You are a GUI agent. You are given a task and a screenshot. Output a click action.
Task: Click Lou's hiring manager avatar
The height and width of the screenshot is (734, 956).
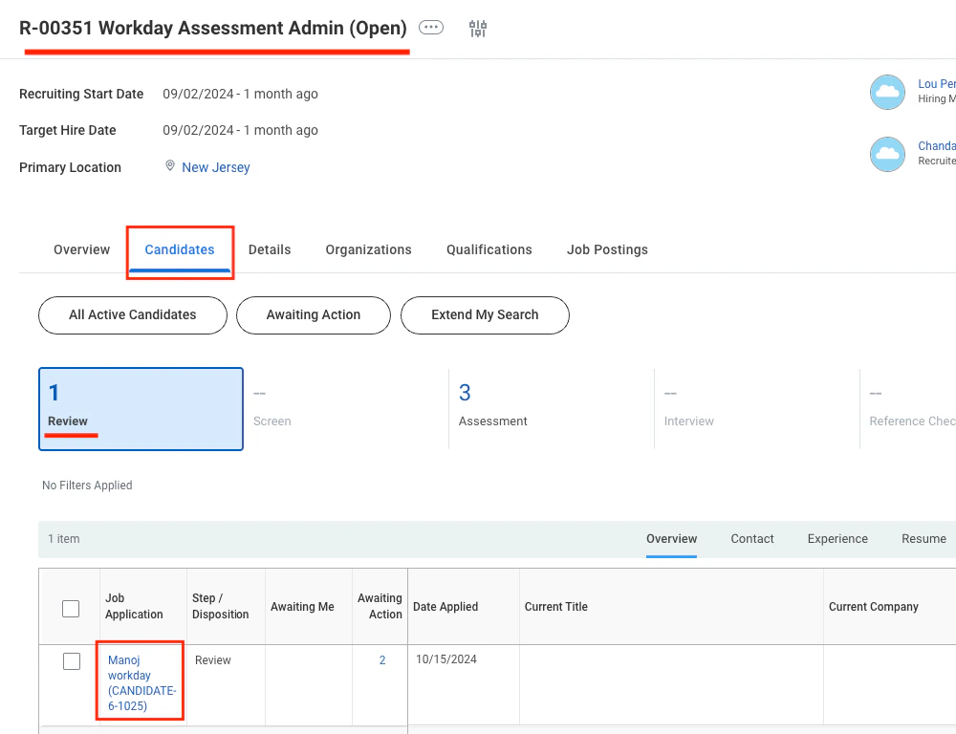click(x=887, y=92)
